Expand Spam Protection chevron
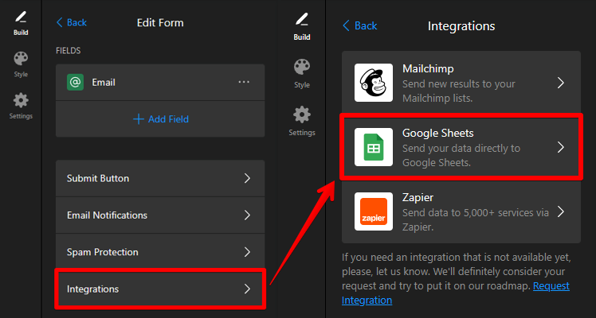Viewport: 596px width, 318px height. (x=247, y=252)
